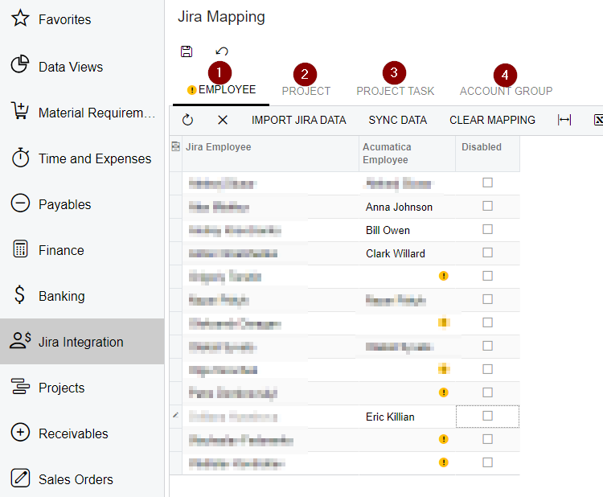Open grid notes/files icon in header corner
603x497 pixels.
tap(176, 146)
